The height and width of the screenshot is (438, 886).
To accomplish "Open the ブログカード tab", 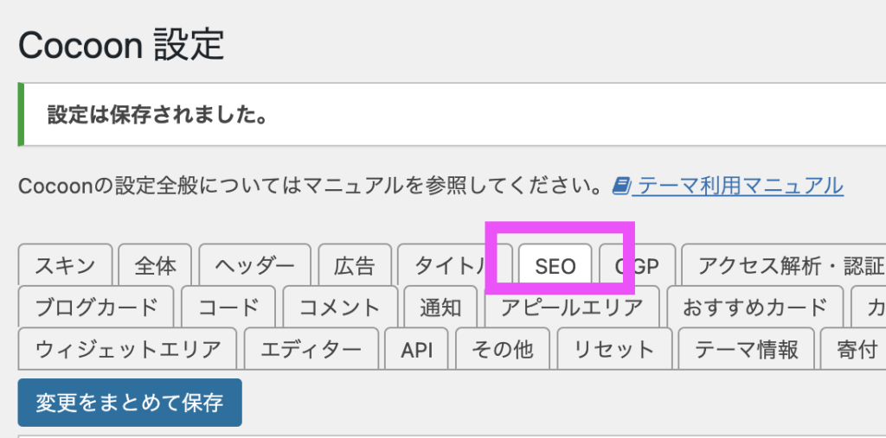I will pos(96,308).
